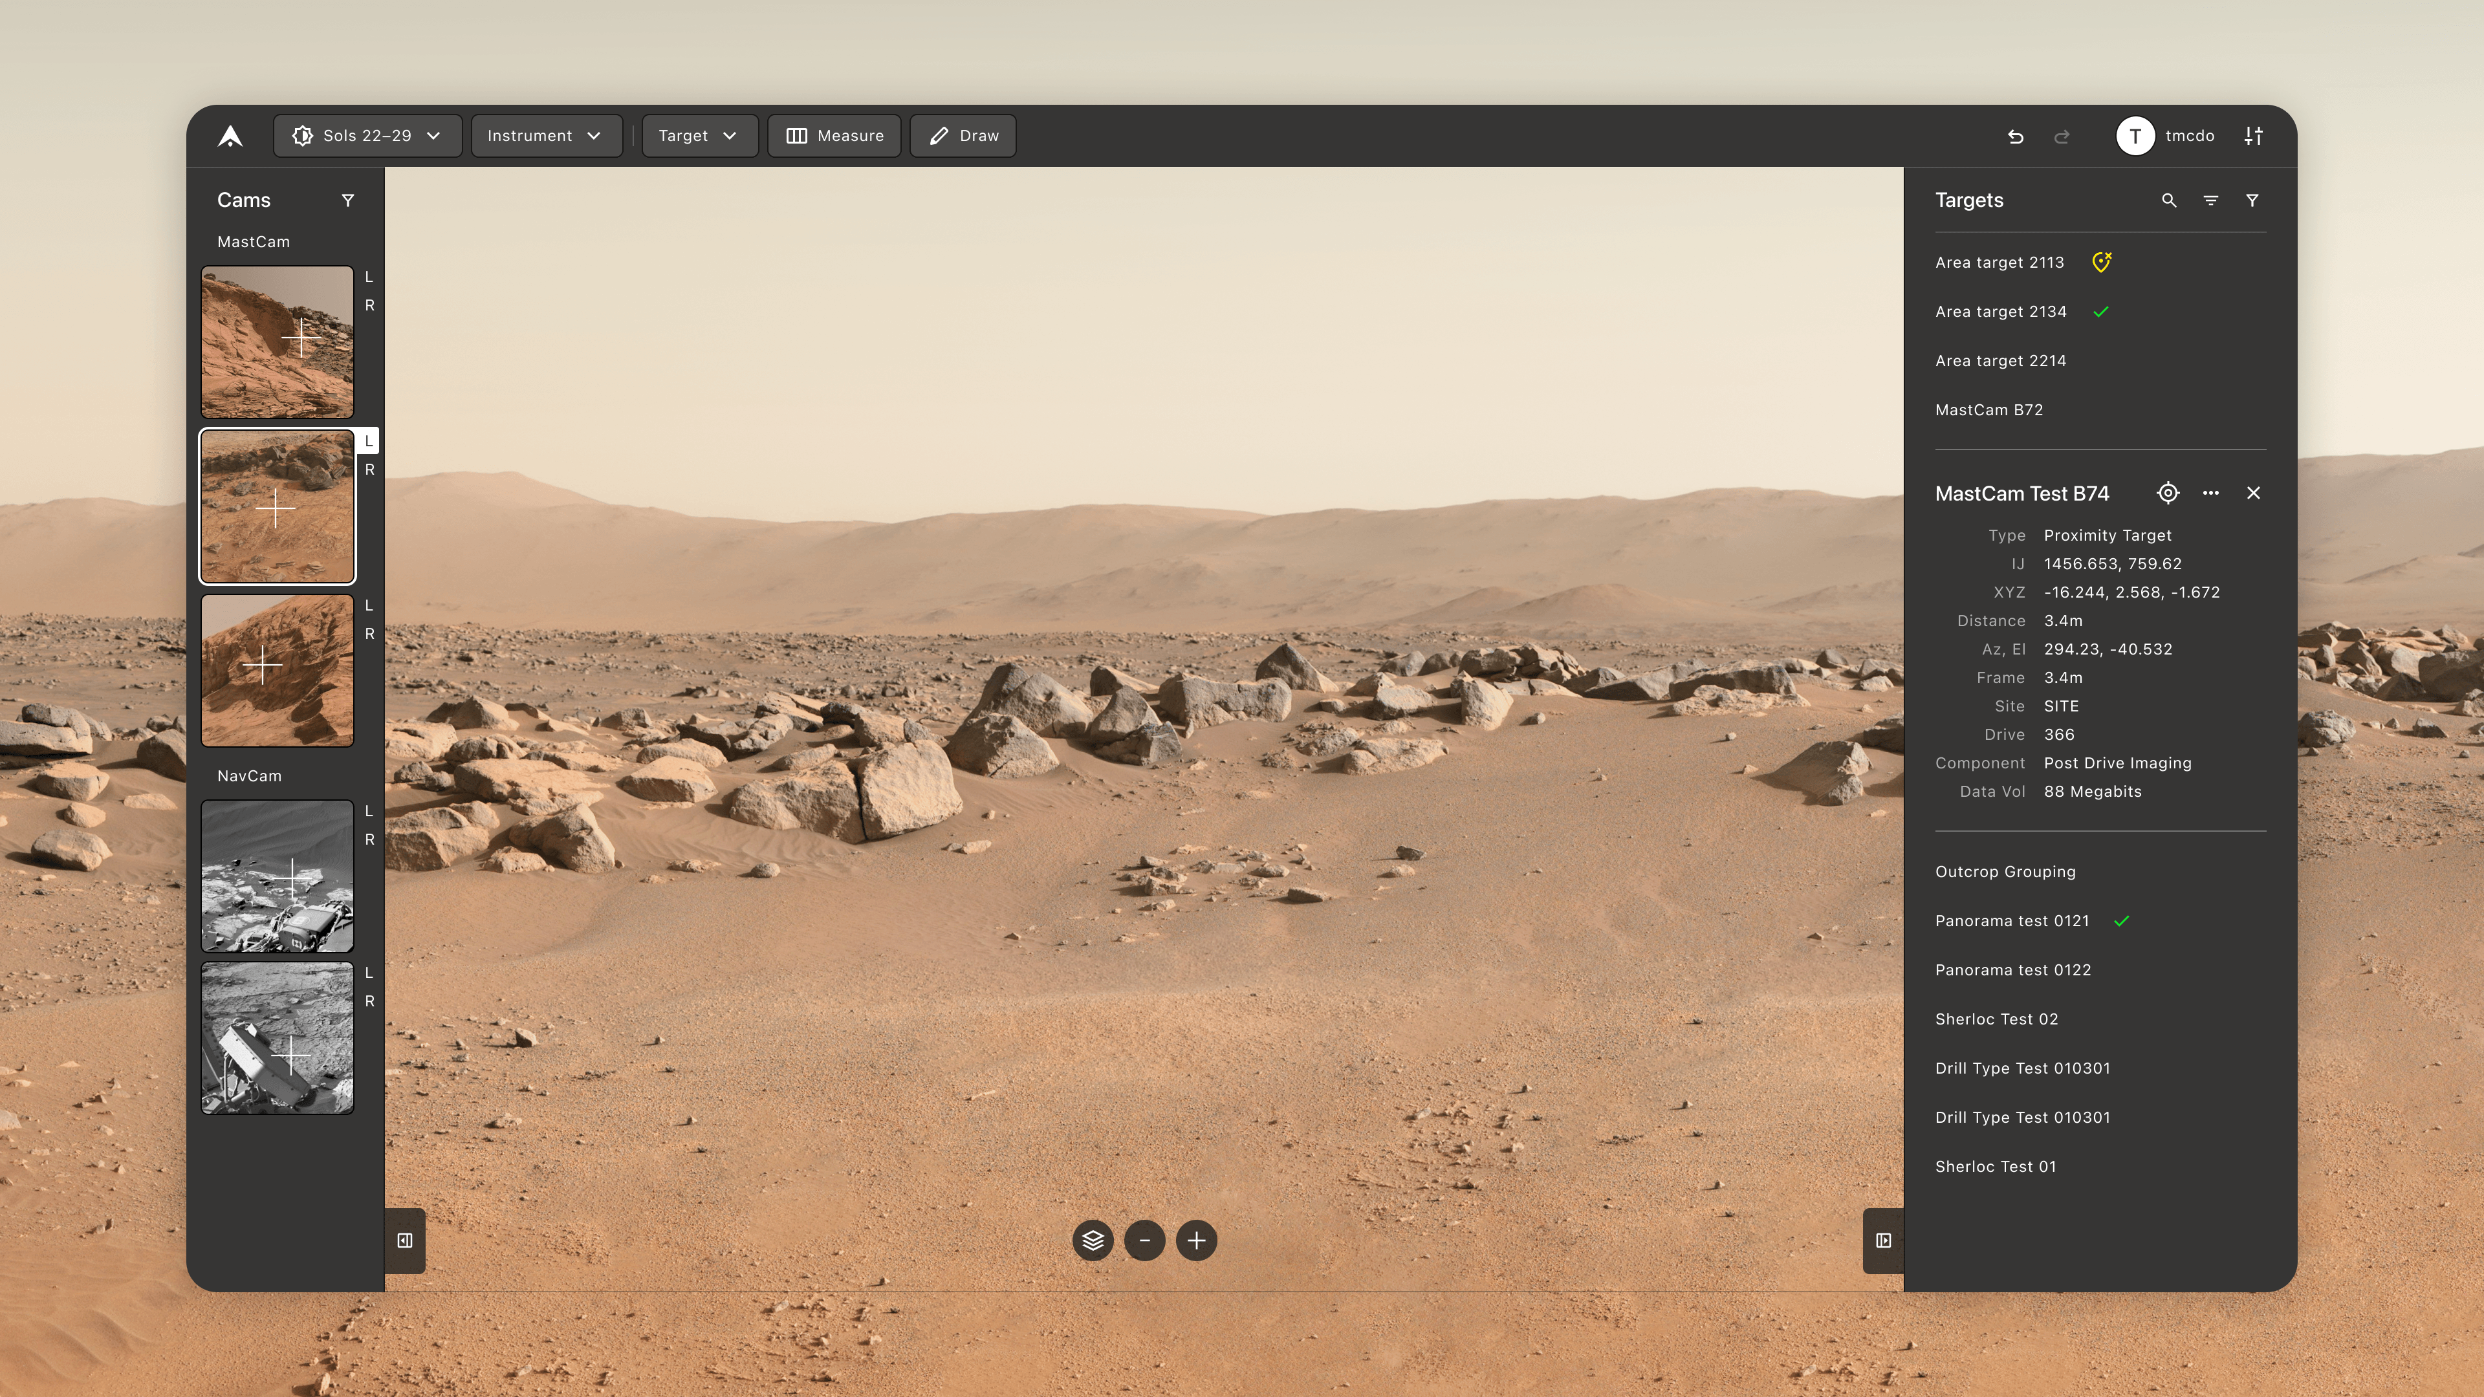The height and width of the screenshot is (1397, 2484).
Task: Select Area target 2113
Action: (x=2000, y=262)
